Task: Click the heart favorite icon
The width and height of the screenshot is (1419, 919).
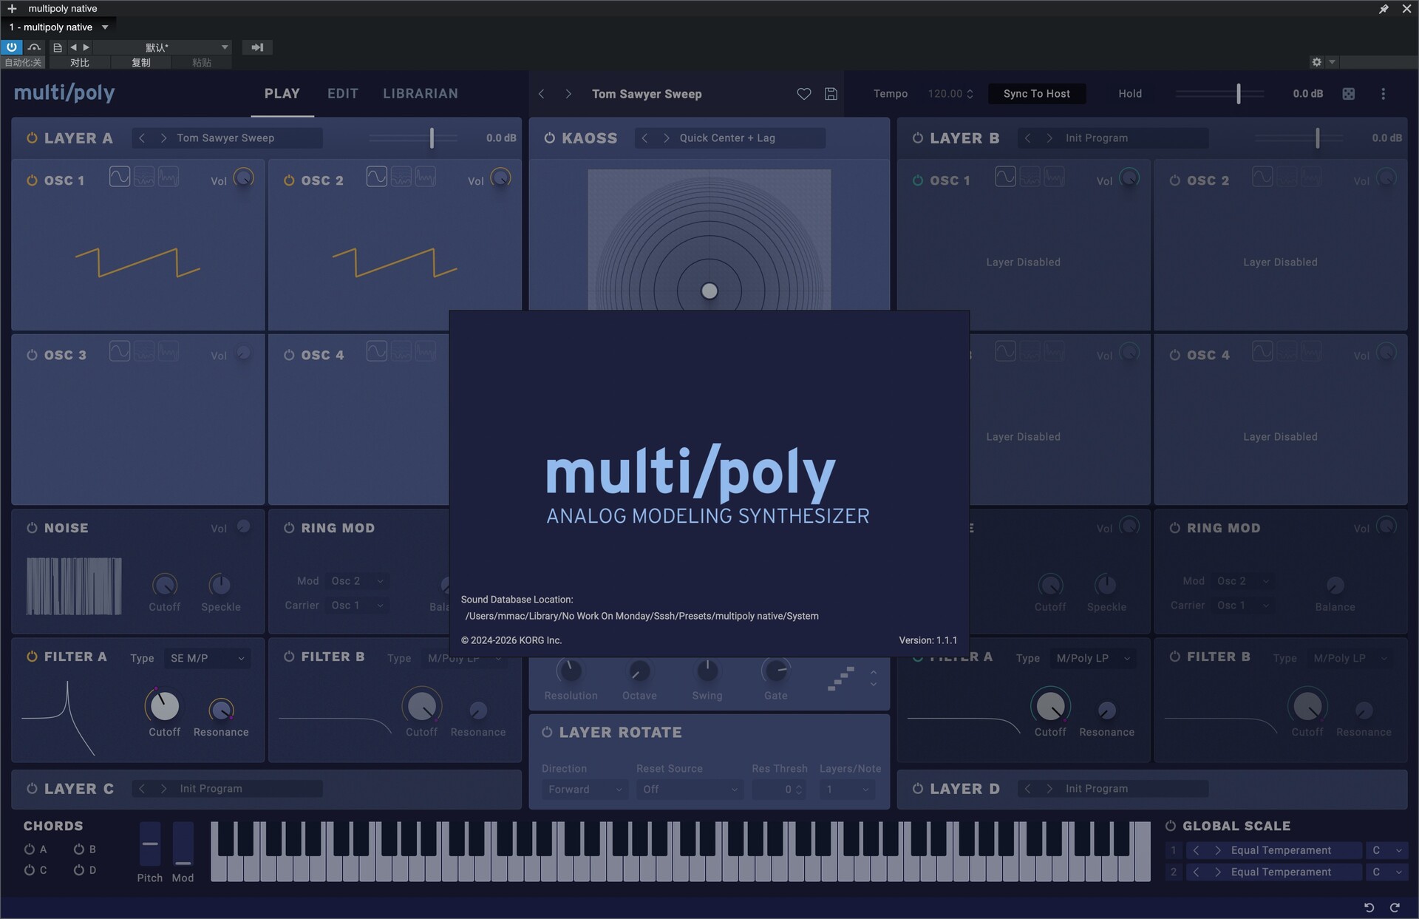Action: point(803,94)
